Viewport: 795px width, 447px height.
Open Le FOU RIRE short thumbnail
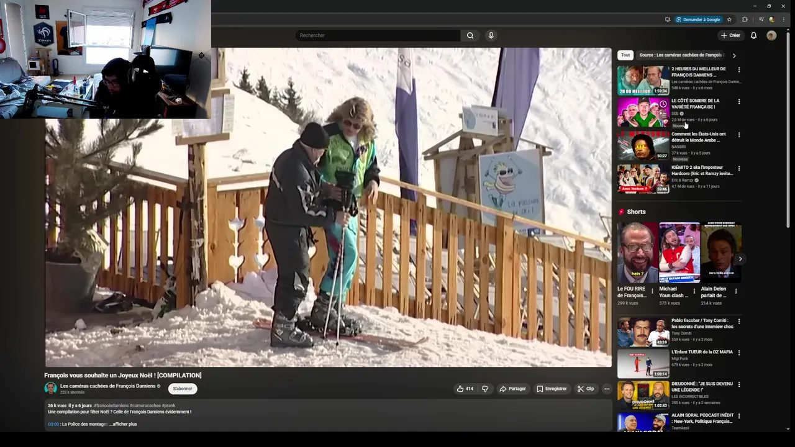(637, 253)
